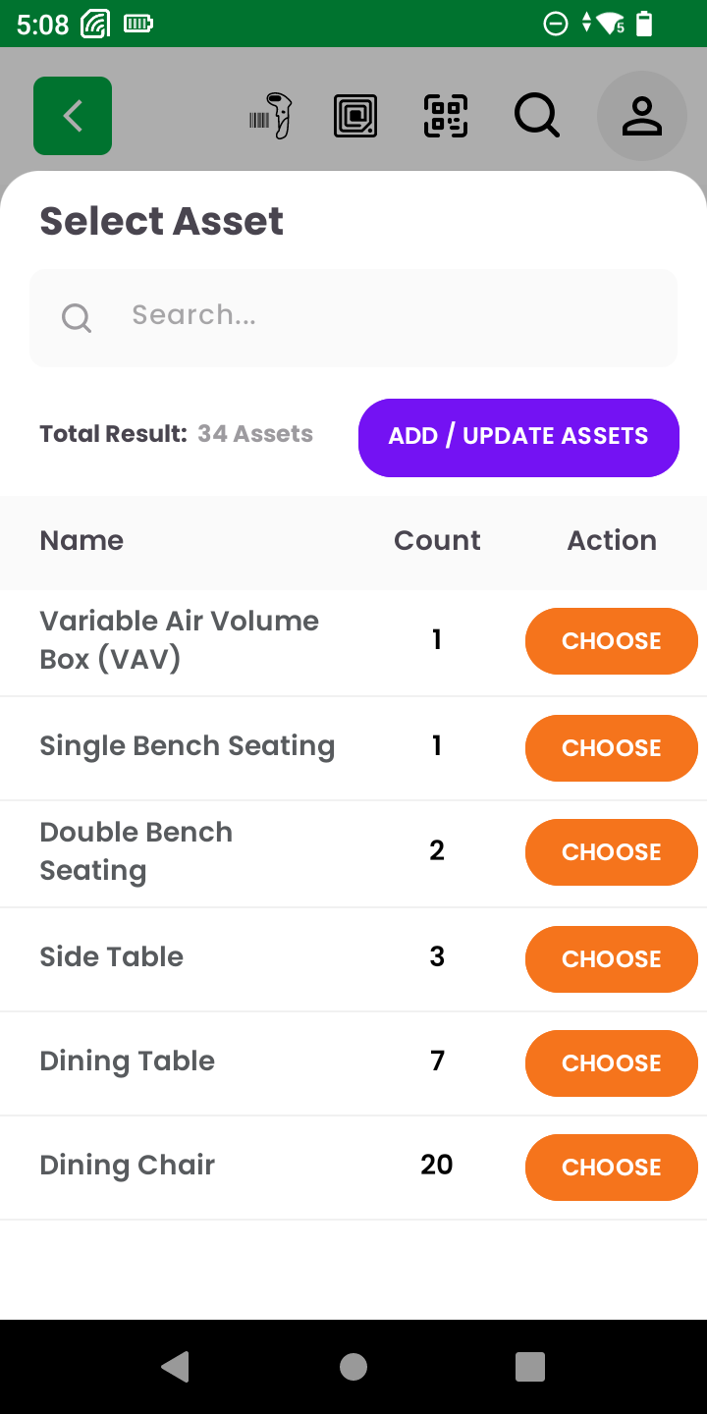The image size is (707, 1414).
Task: Choose the Double Bench Seating asset
Action: (x=611, y=852)
